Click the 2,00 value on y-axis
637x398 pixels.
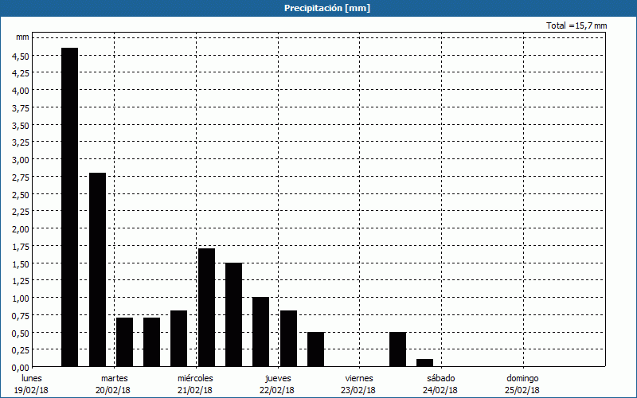click(20, 228)
